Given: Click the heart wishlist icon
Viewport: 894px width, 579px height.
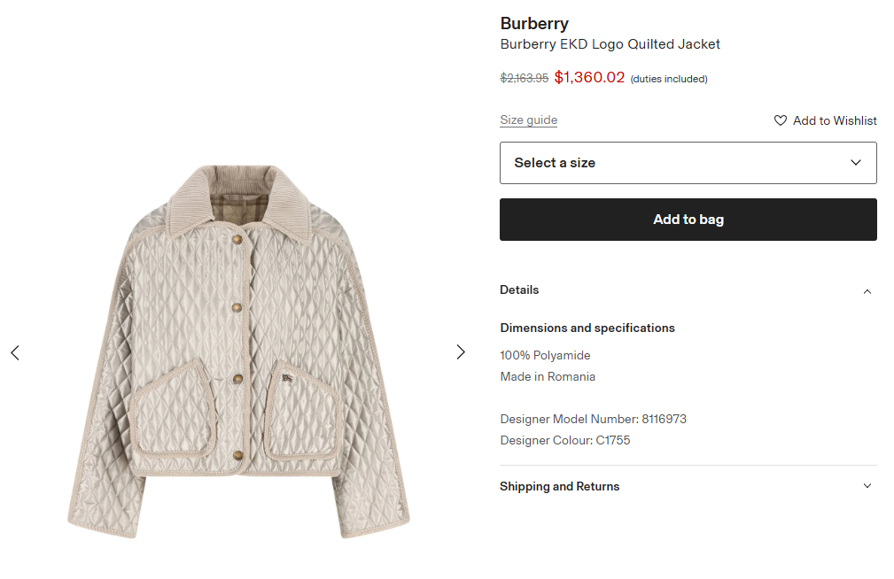Looking at the screenshot, I should [x=781, y=120].
